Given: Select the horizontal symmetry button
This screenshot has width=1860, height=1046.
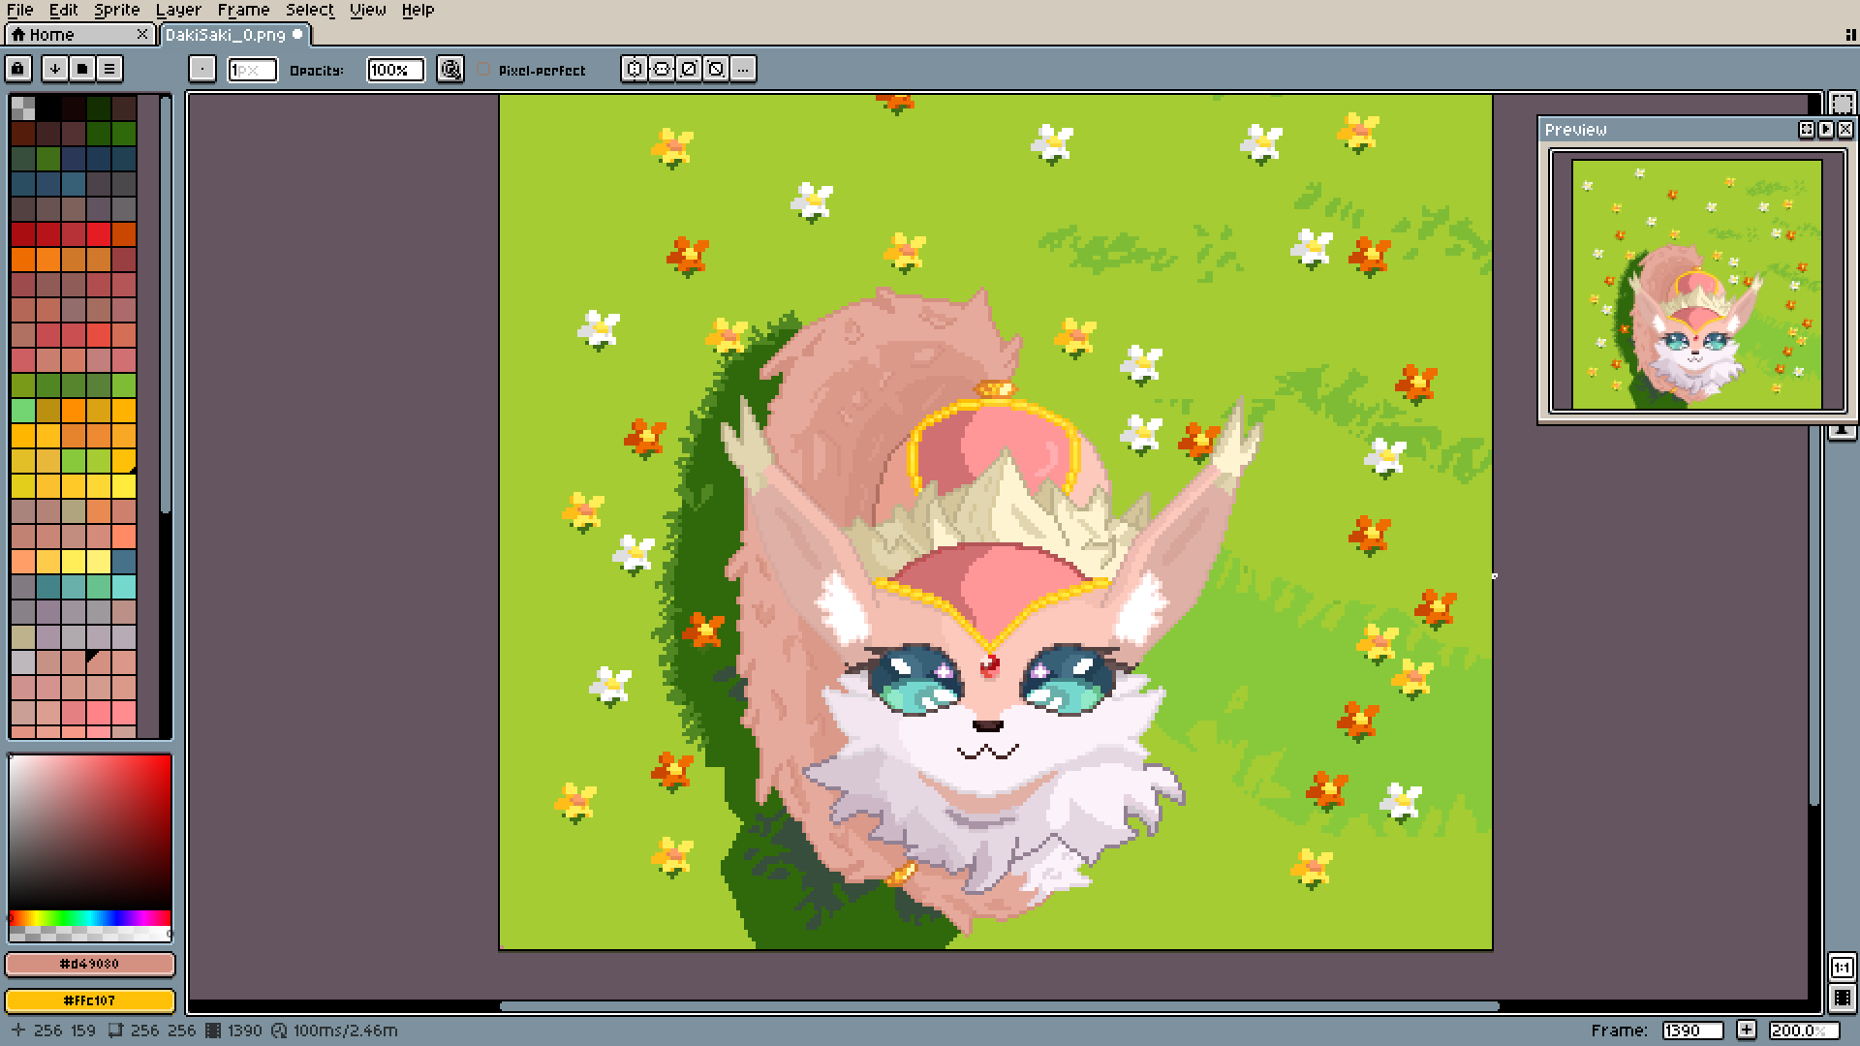Looking at the screenshot, I should [635, 69].
